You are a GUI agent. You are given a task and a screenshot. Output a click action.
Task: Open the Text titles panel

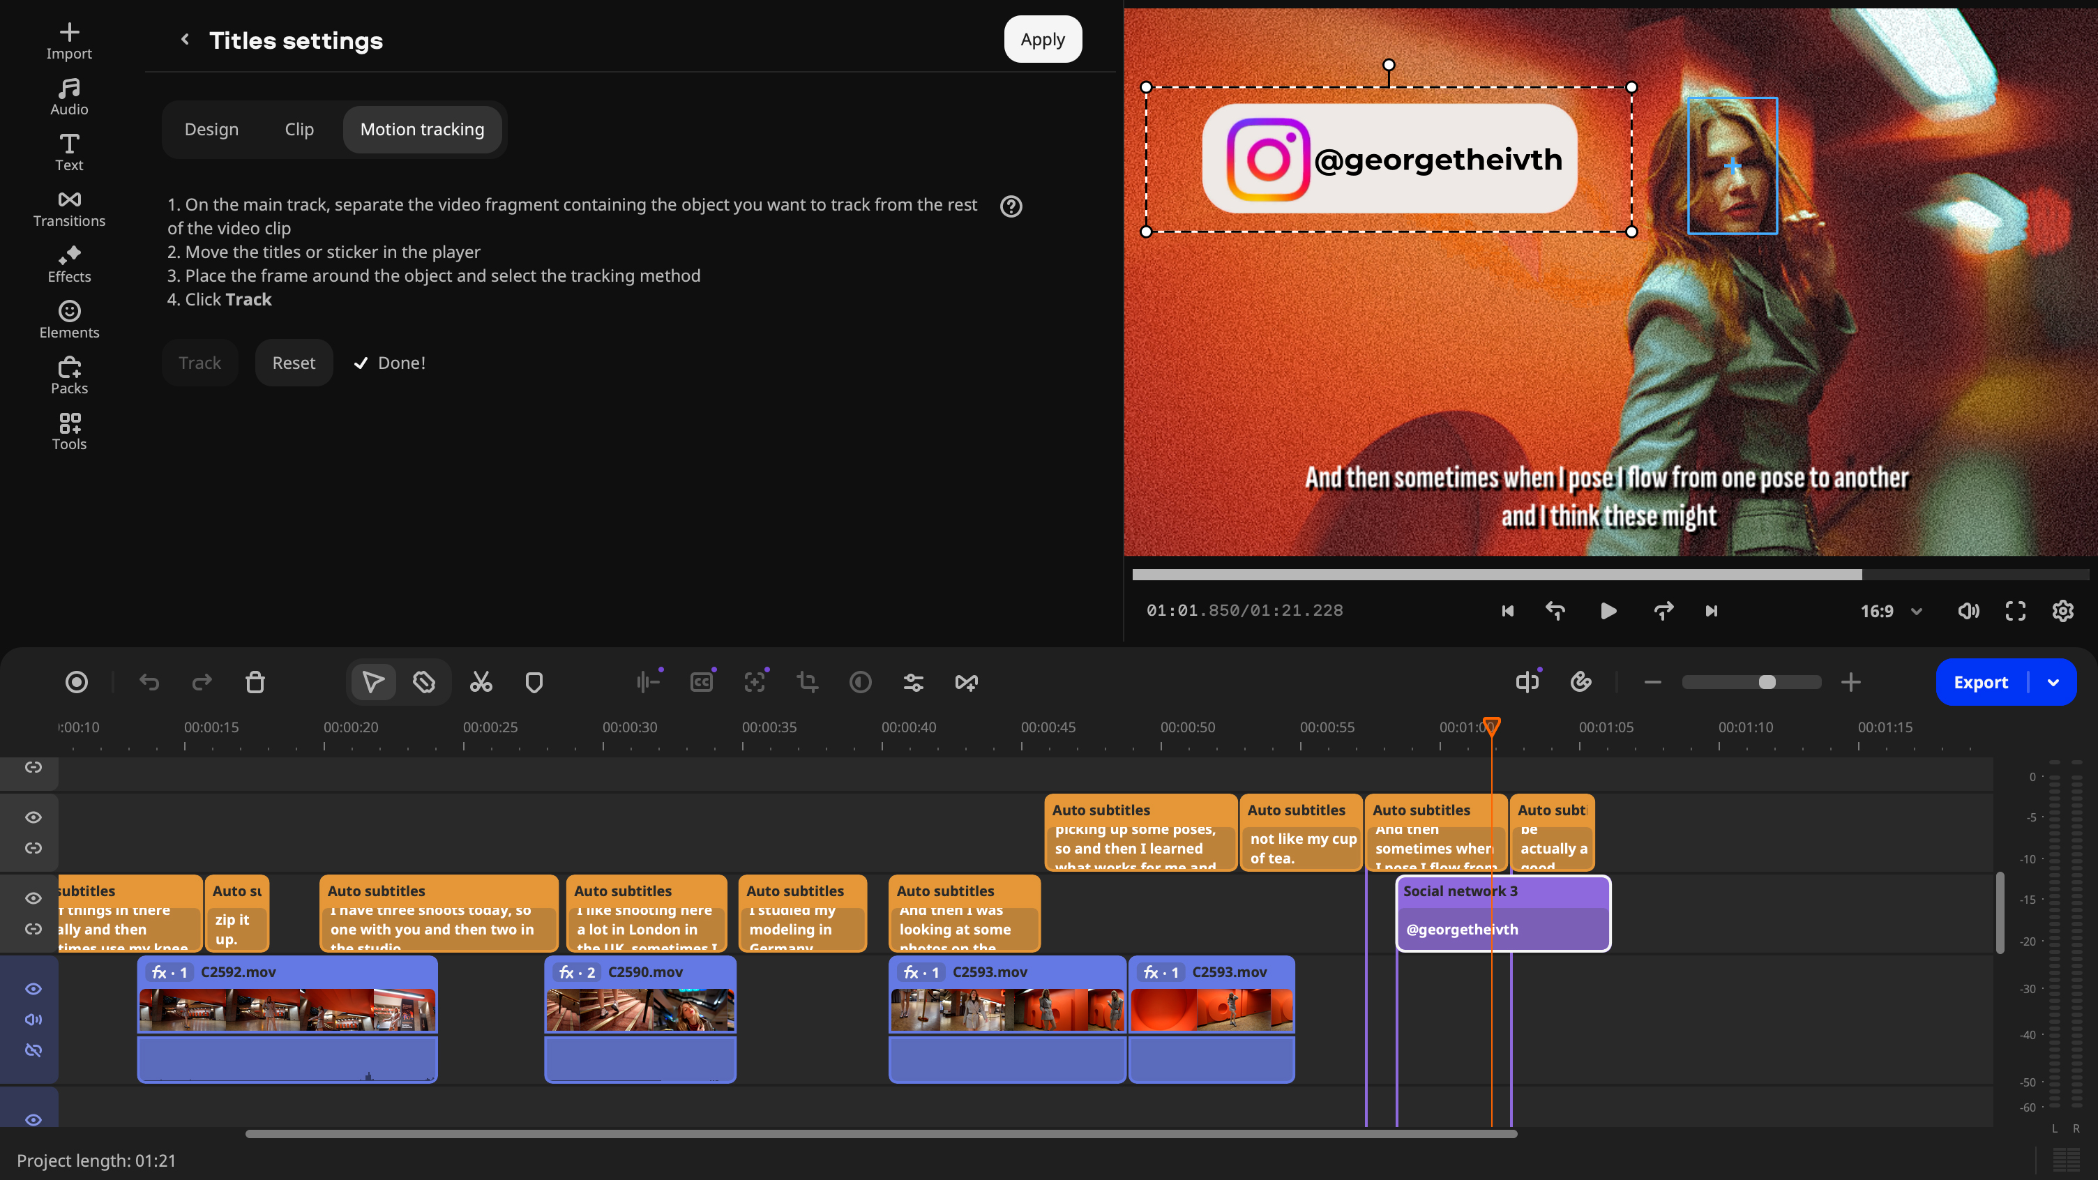click(x=69, y=152)
